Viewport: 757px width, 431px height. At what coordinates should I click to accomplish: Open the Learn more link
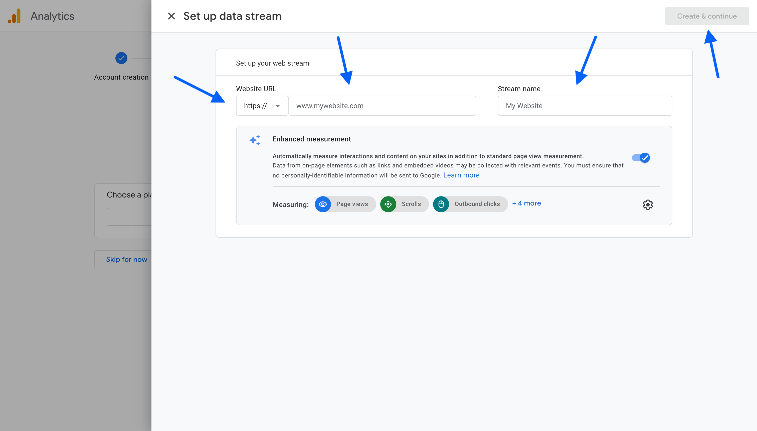click(461, 175)
